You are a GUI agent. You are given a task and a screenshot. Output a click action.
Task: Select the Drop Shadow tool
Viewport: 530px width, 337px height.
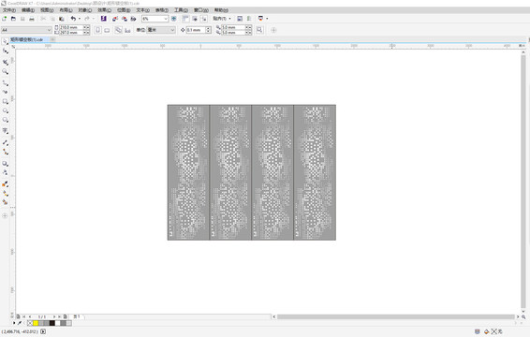point(5,164)
